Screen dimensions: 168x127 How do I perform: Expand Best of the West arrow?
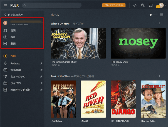(x=160, y=76)
